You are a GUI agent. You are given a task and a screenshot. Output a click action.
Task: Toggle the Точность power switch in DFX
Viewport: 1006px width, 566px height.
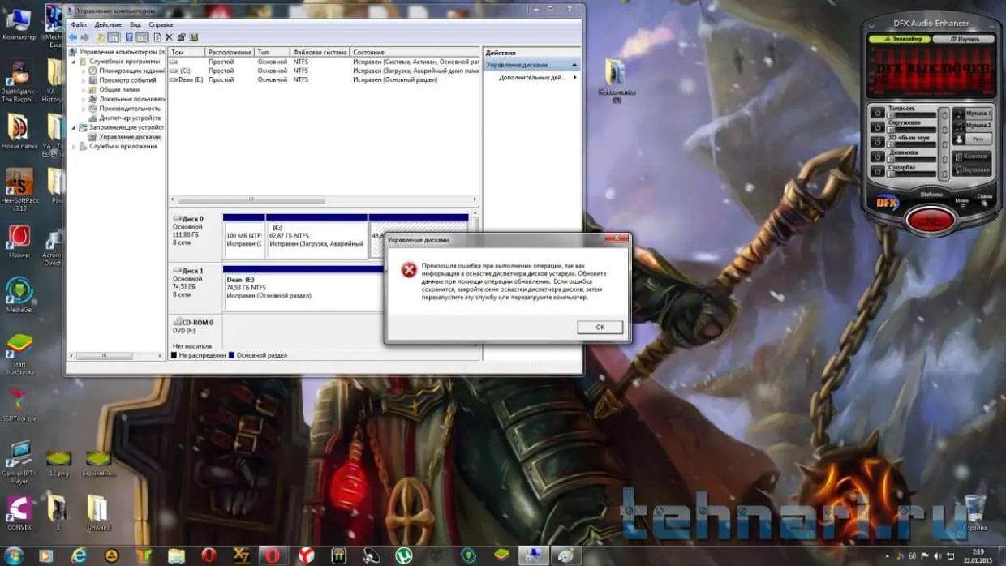877,114
